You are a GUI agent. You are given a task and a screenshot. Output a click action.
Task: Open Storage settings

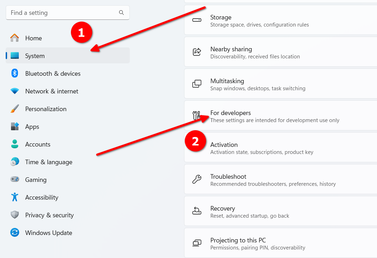(281, 20)
